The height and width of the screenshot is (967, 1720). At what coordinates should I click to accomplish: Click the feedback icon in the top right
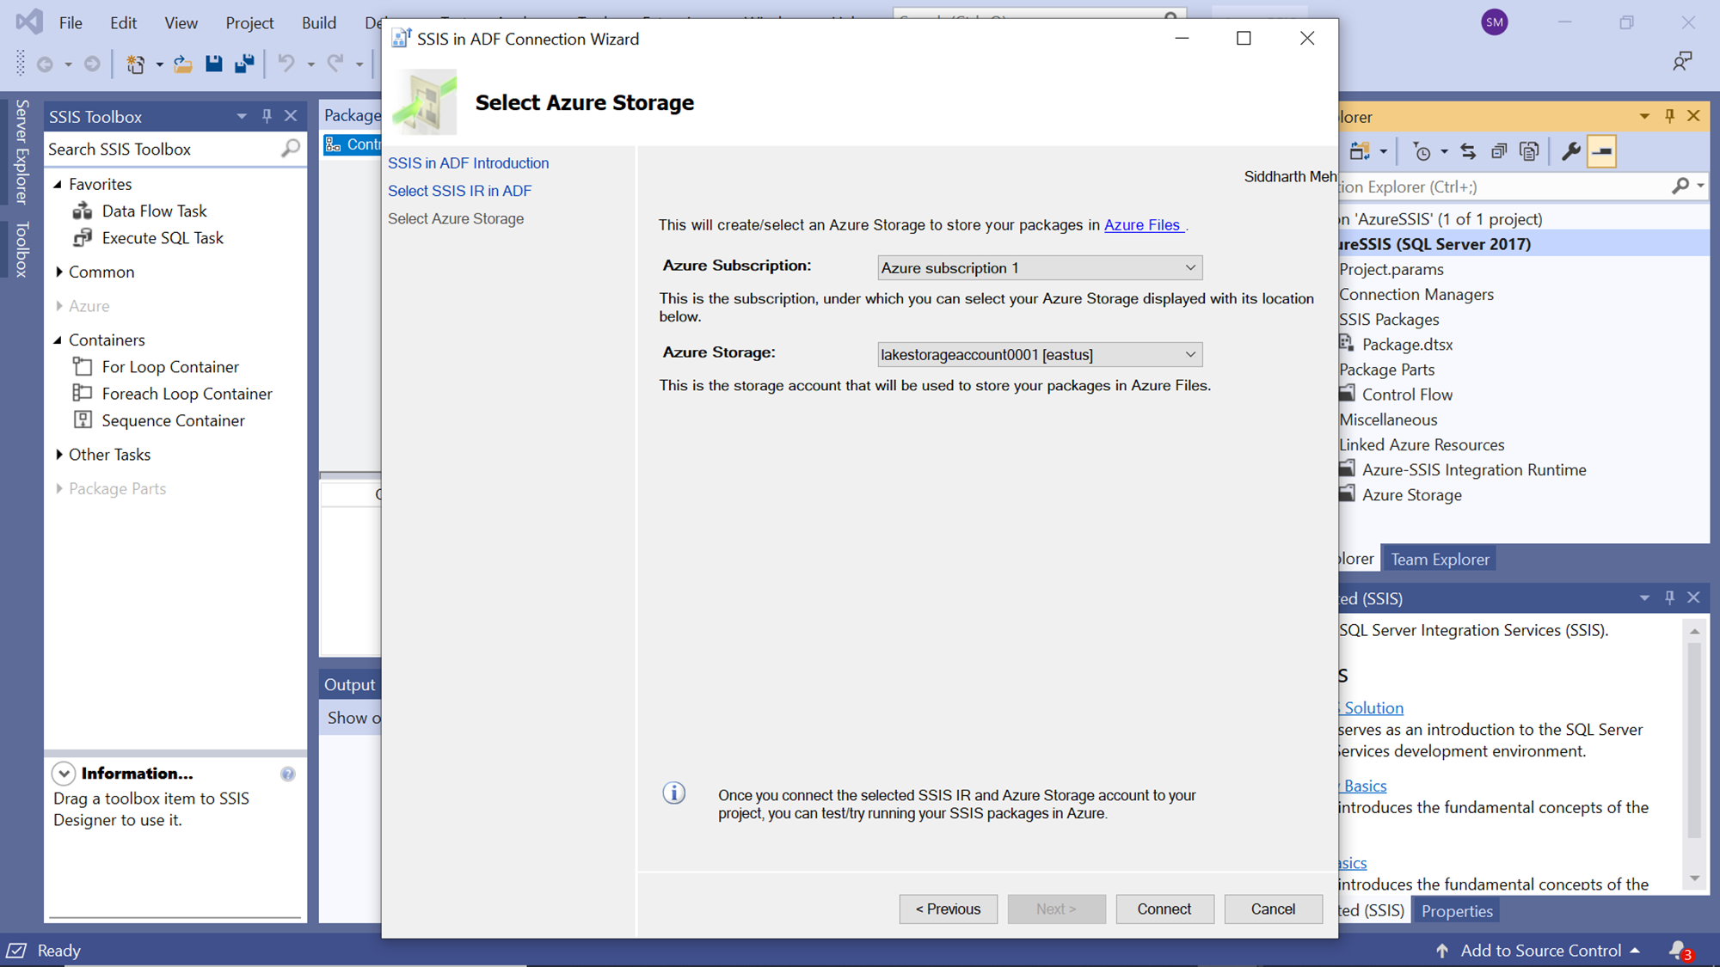(x=1682, y=62)
